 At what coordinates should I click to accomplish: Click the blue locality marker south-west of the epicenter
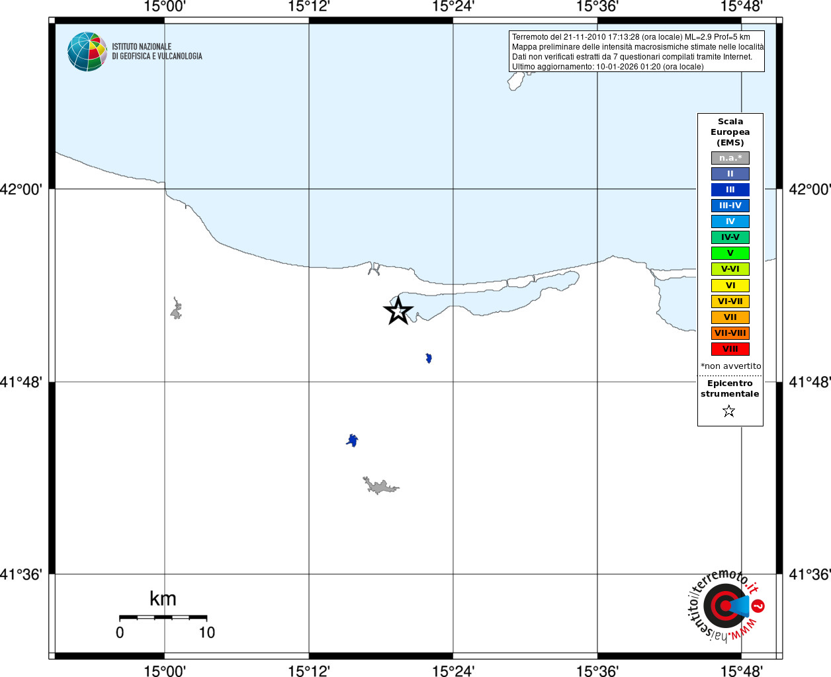(x=353, y=440)
